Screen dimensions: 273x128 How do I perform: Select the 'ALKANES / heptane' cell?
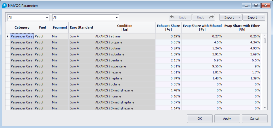[x=125, y=78]
